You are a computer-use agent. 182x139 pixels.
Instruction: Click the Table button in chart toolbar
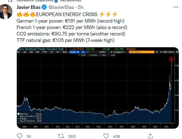[x=102, y=52]
